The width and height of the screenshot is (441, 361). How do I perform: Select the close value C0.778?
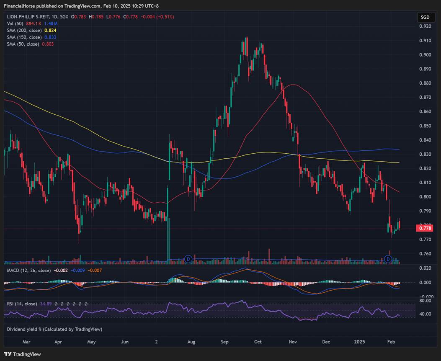pos(131,17)
